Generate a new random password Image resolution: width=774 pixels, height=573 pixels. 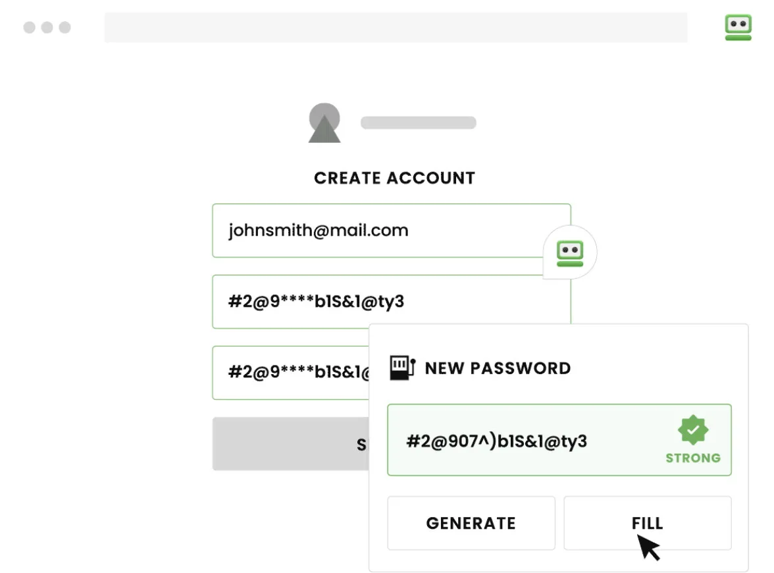point(471,523)
